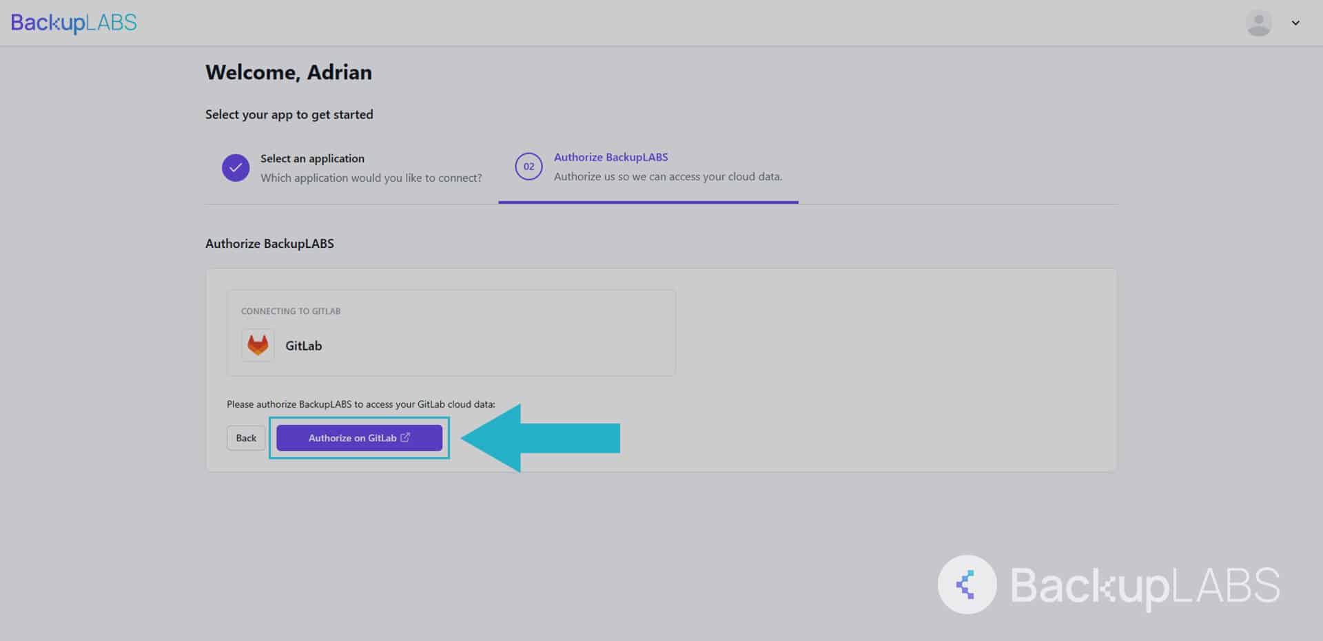The image size is (1323, 641).
Task: Click the BackupLABS watermark logo bottom right
Action: click(1144, 585)
